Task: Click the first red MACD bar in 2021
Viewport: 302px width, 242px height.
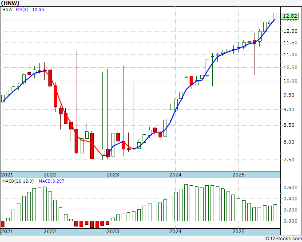Action: pyautogui.click(x=3, y=224)
